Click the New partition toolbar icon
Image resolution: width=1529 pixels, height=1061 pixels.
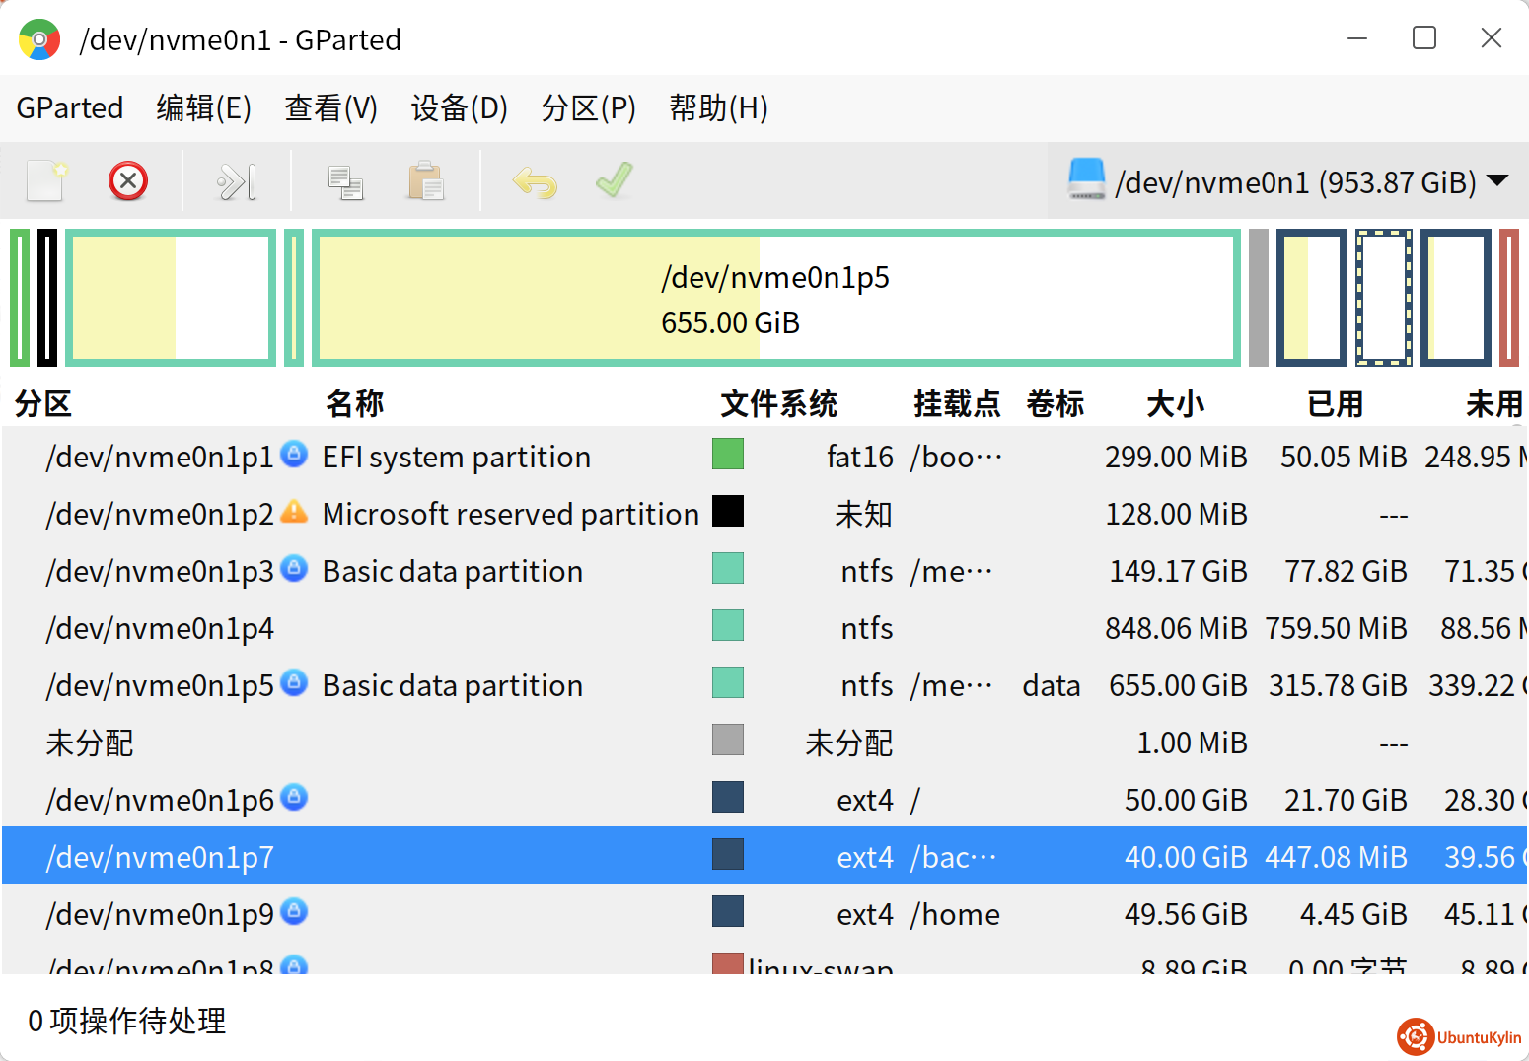(46, 180)
